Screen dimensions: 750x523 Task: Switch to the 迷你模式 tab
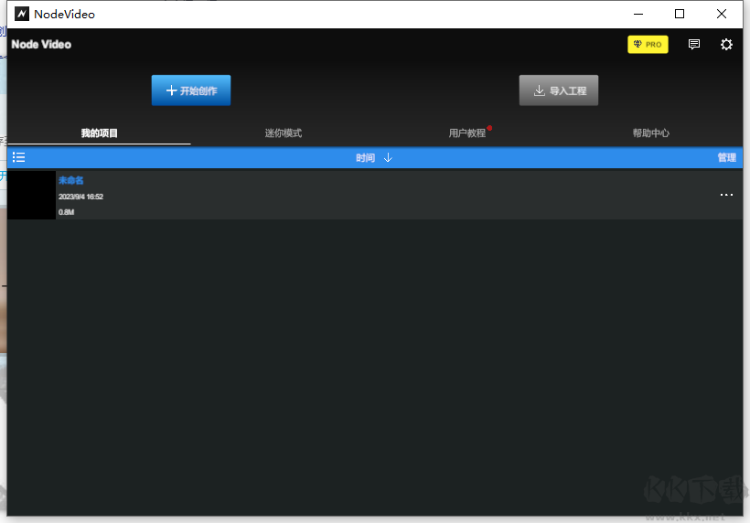pos(284,133)
